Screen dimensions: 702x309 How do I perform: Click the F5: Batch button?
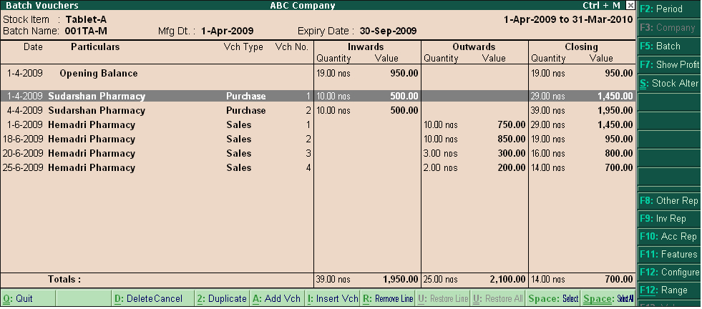[x=669, y=46]
